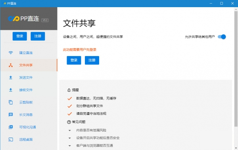238x150 pixels.
Task: Click the checkmark next to 数据直达
Action: coord(70,99)
